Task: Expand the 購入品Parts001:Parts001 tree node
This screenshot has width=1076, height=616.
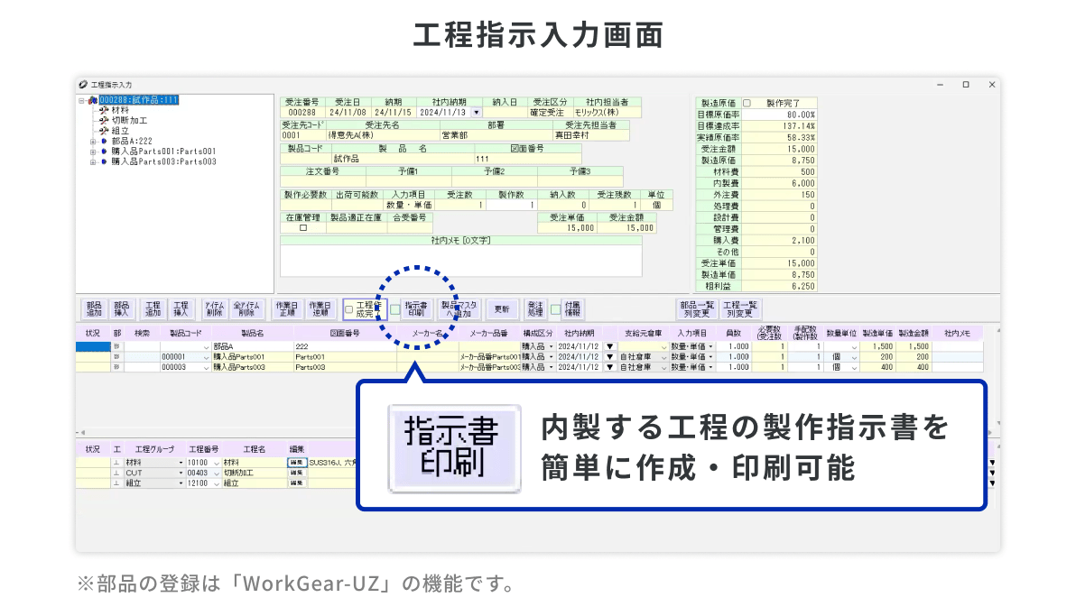Action: click(93, 152)
